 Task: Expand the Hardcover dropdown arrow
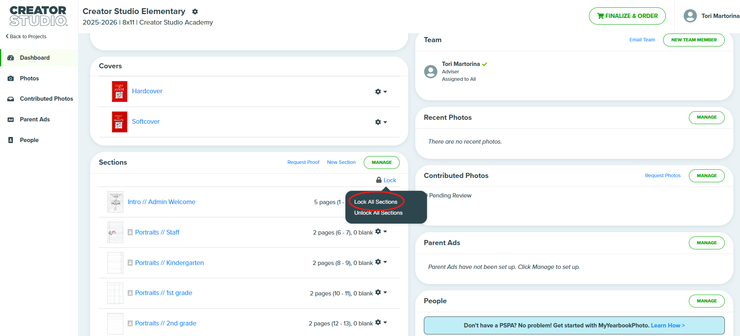(x=385, y=92)
